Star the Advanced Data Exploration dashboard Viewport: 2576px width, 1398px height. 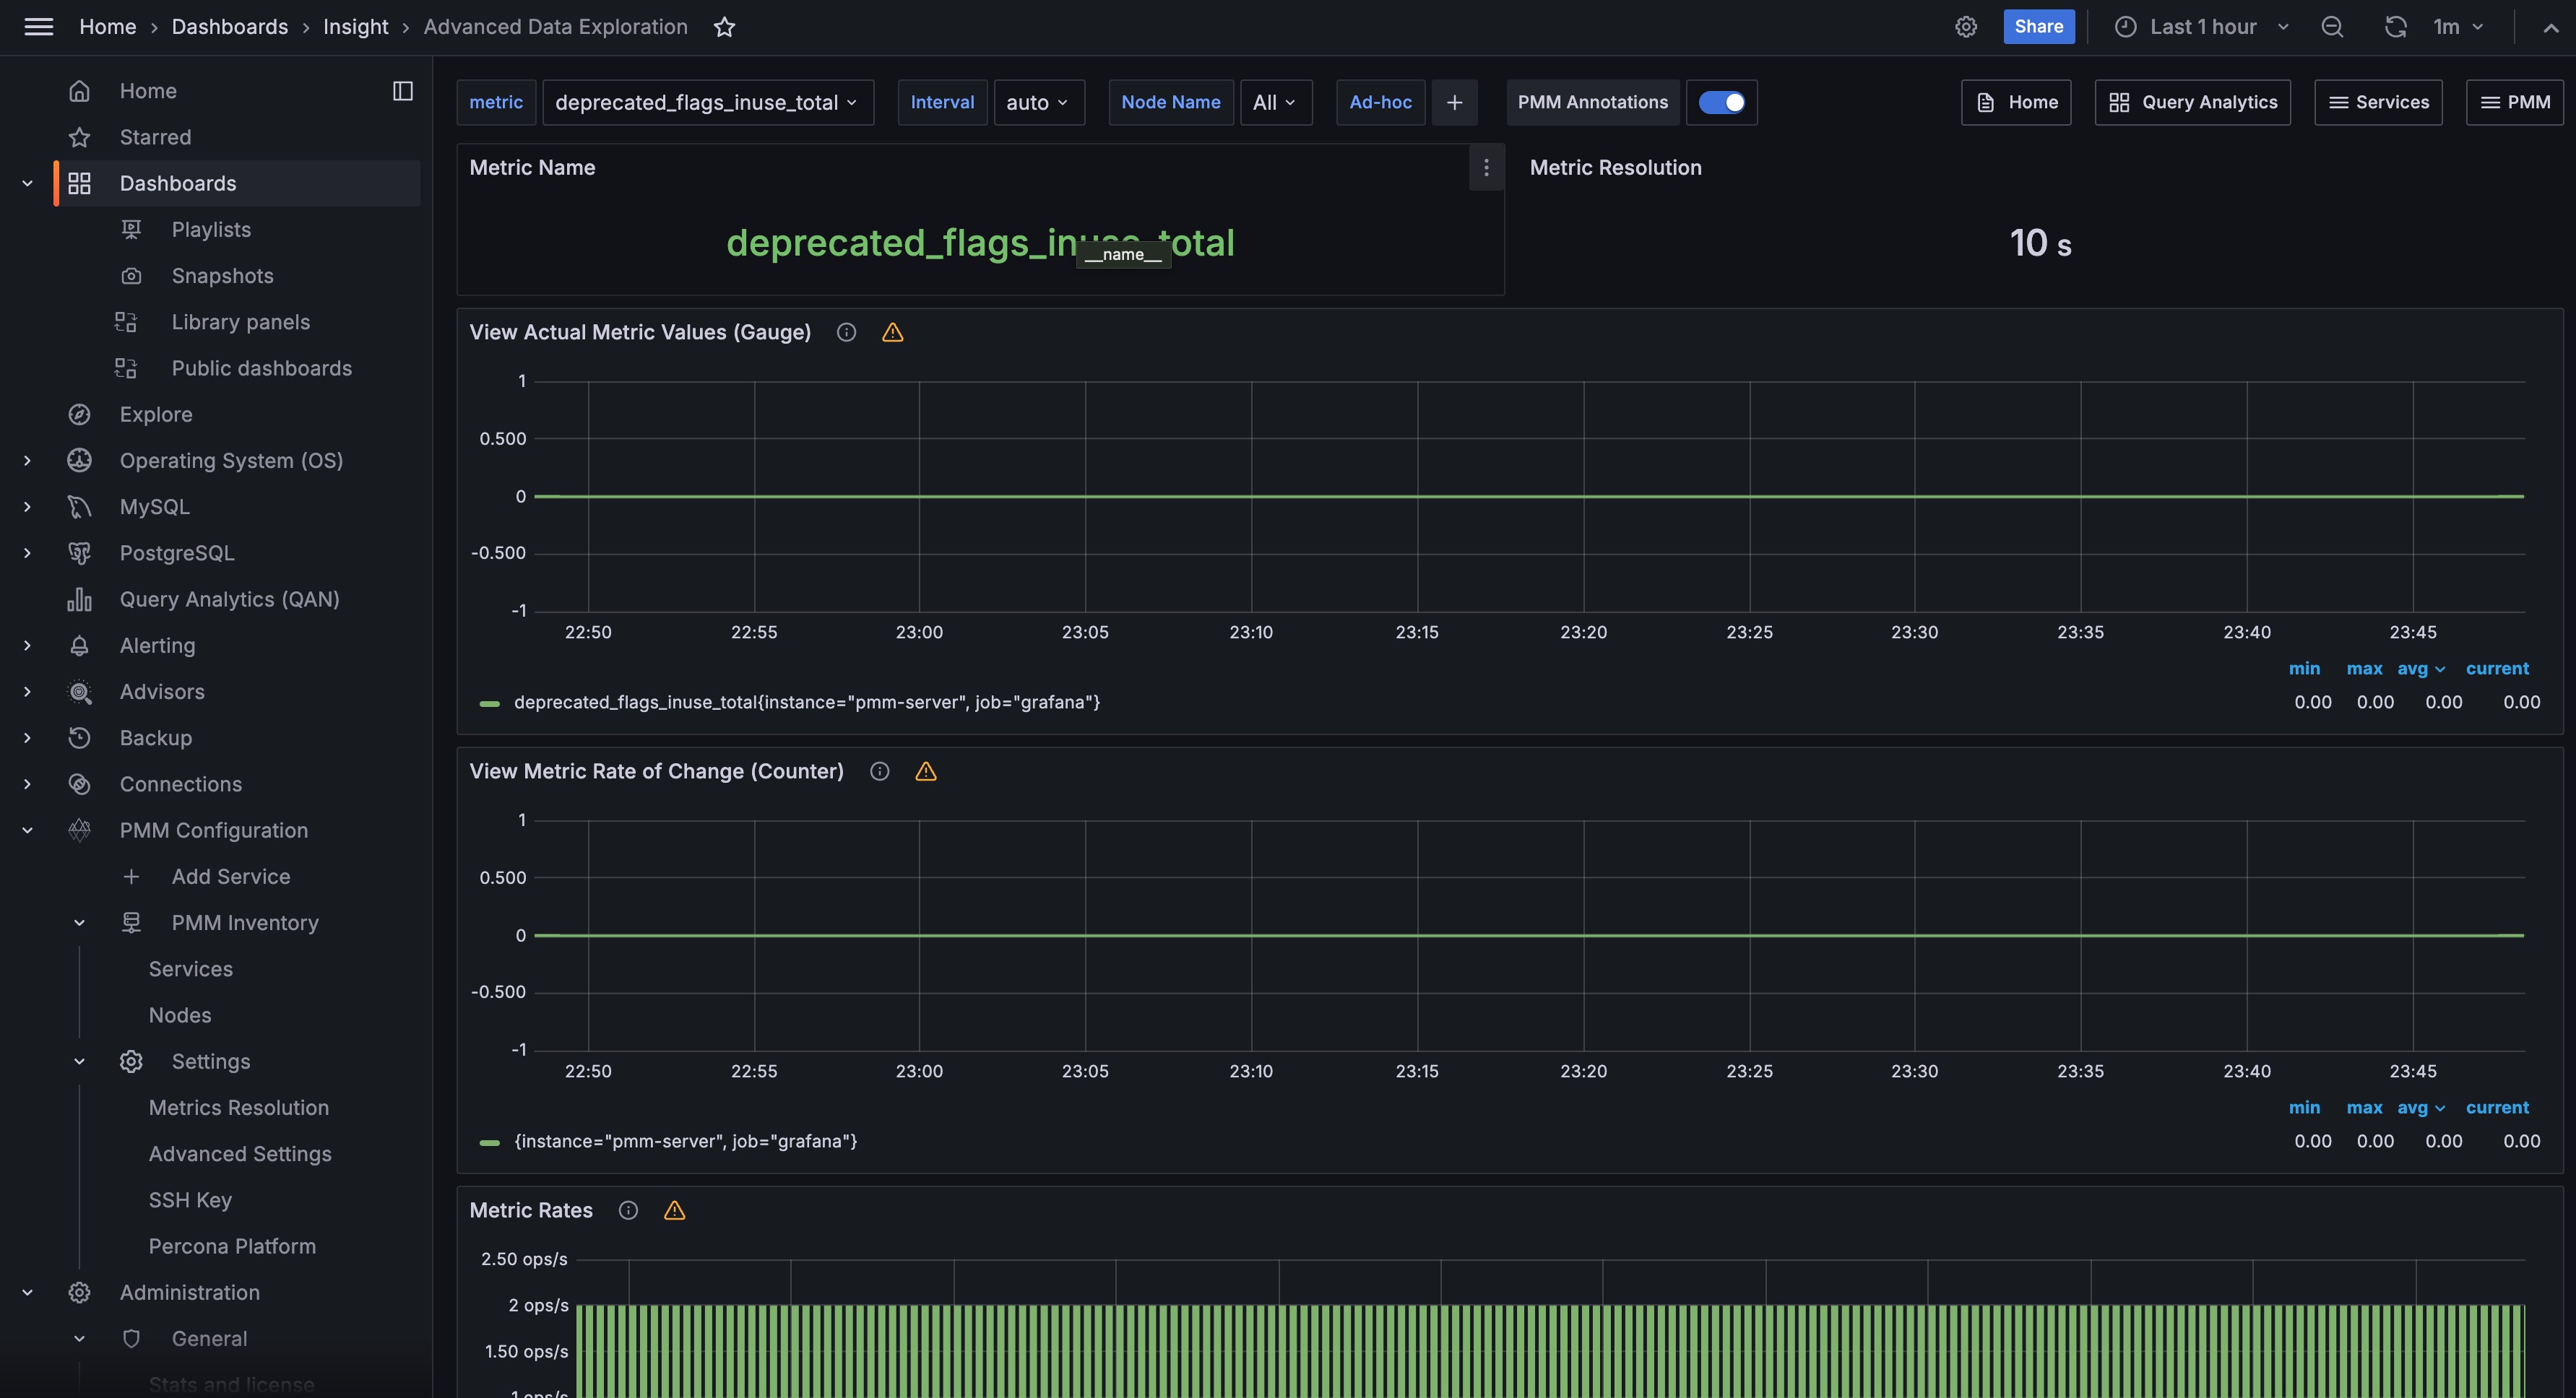click(x=724, y=27)
